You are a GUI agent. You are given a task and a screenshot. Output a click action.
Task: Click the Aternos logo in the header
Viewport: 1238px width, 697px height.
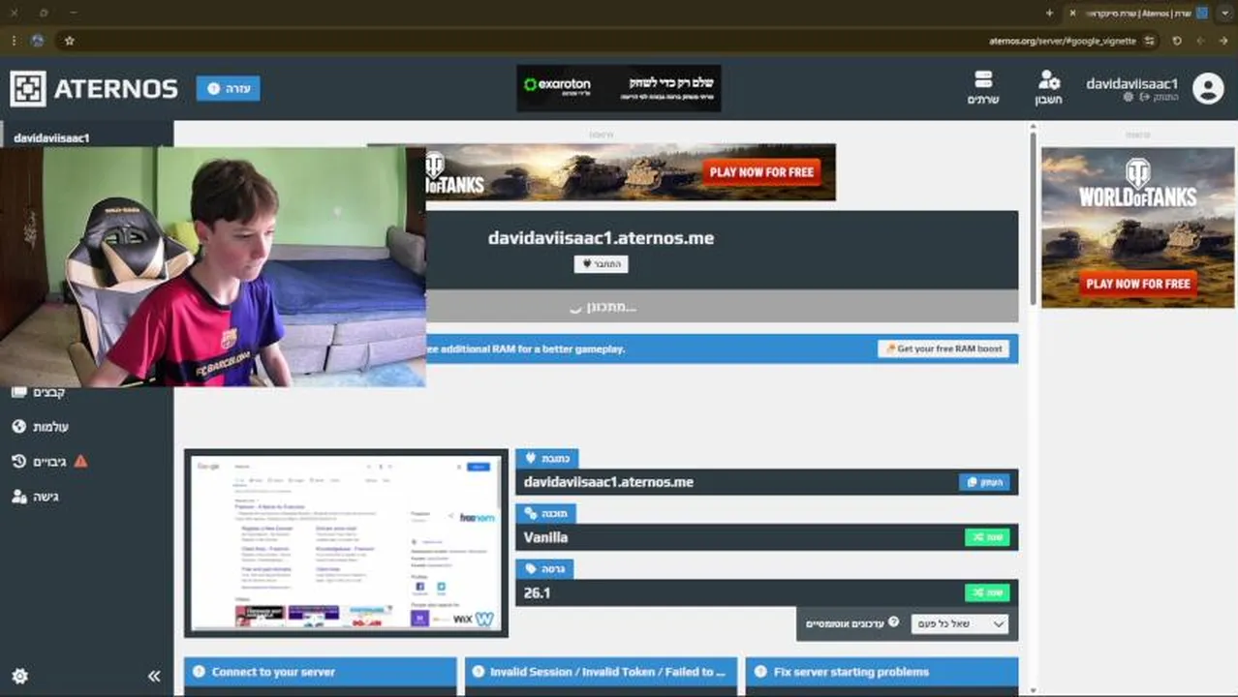point(94,88)
